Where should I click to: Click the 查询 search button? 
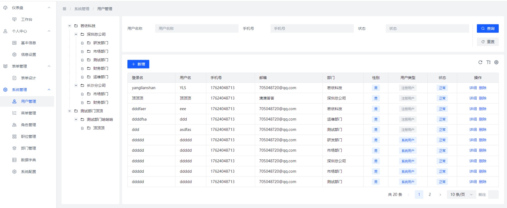point(488,28)
